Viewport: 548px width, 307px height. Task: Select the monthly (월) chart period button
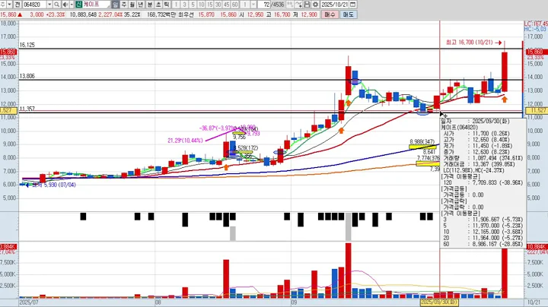pyautogui.click(x=132, y=5)
